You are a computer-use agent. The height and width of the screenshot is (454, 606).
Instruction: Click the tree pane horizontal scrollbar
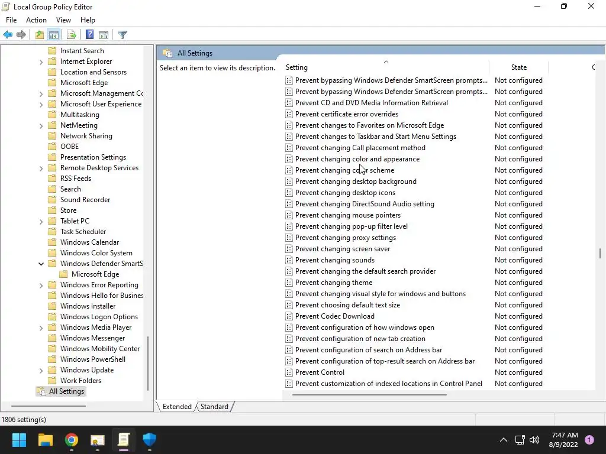49,406
